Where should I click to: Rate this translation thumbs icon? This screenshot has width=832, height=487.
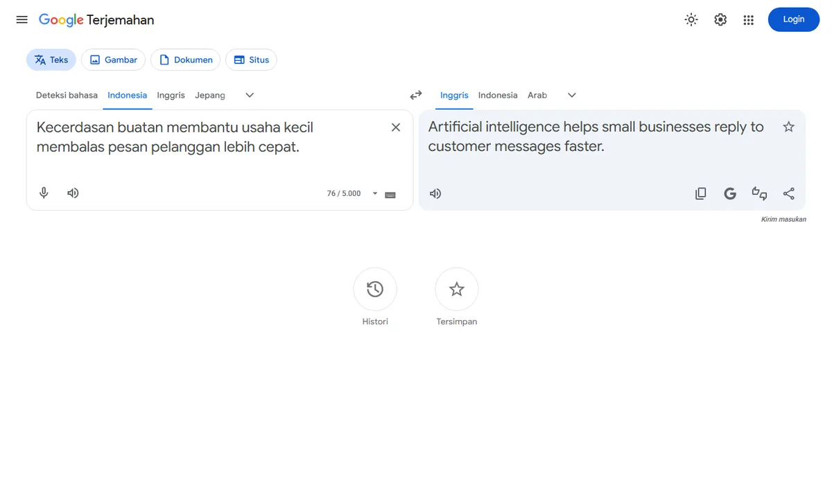pyautogui.click(x=759, y=194)
